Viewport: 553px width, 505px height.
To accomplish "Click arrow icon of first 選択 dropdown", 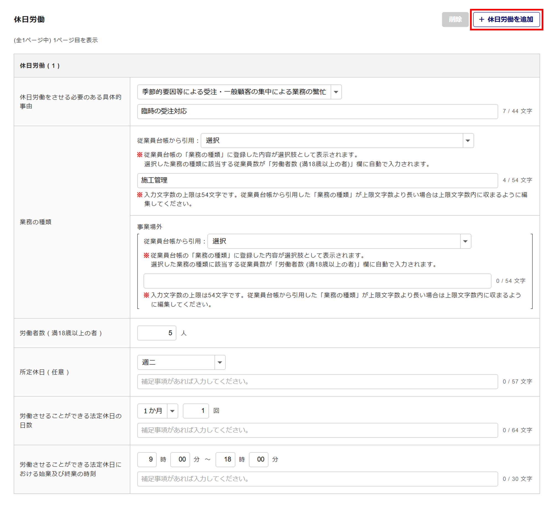I will (x=468, y=140).
